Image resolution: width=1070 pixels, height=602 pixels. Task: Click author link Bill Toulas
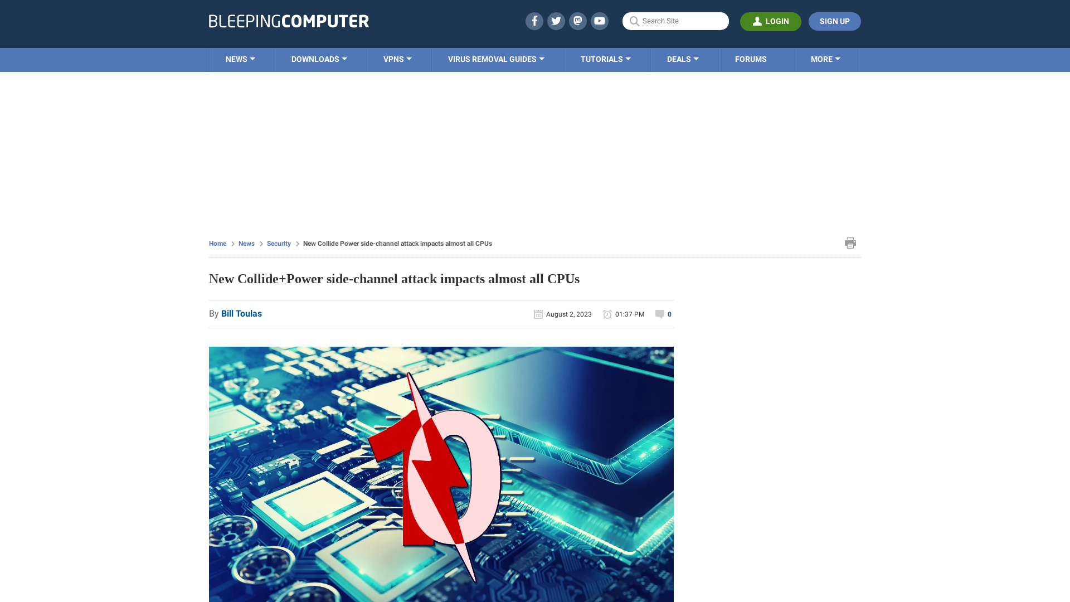click(241, 314)
